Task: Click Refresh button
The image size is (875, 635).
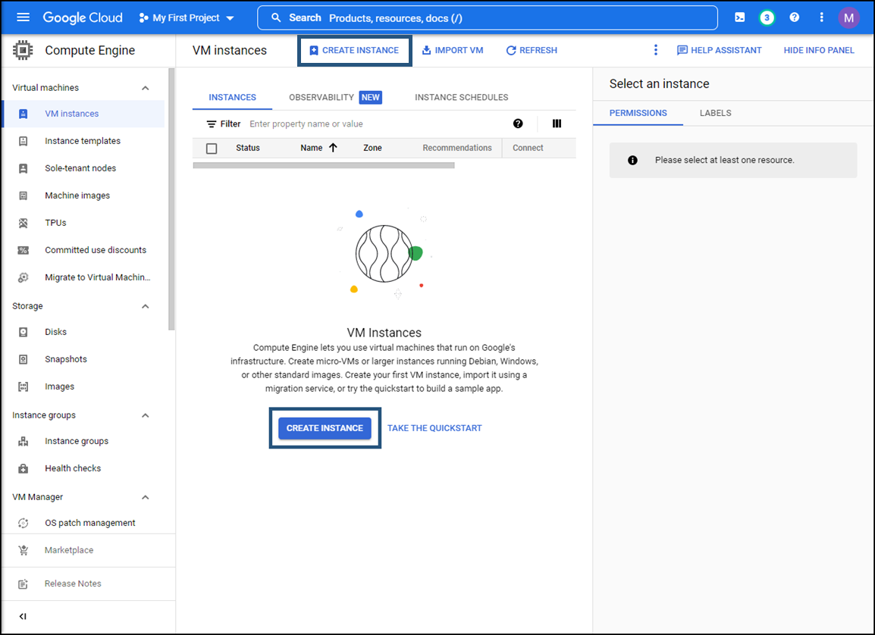Action: [x=532, y=50]
